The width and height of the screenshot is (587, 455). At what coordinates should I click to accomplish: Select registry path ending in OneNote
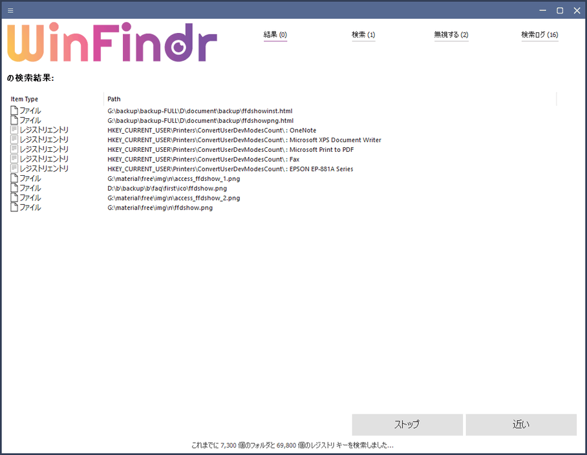[x=211, y=131]
